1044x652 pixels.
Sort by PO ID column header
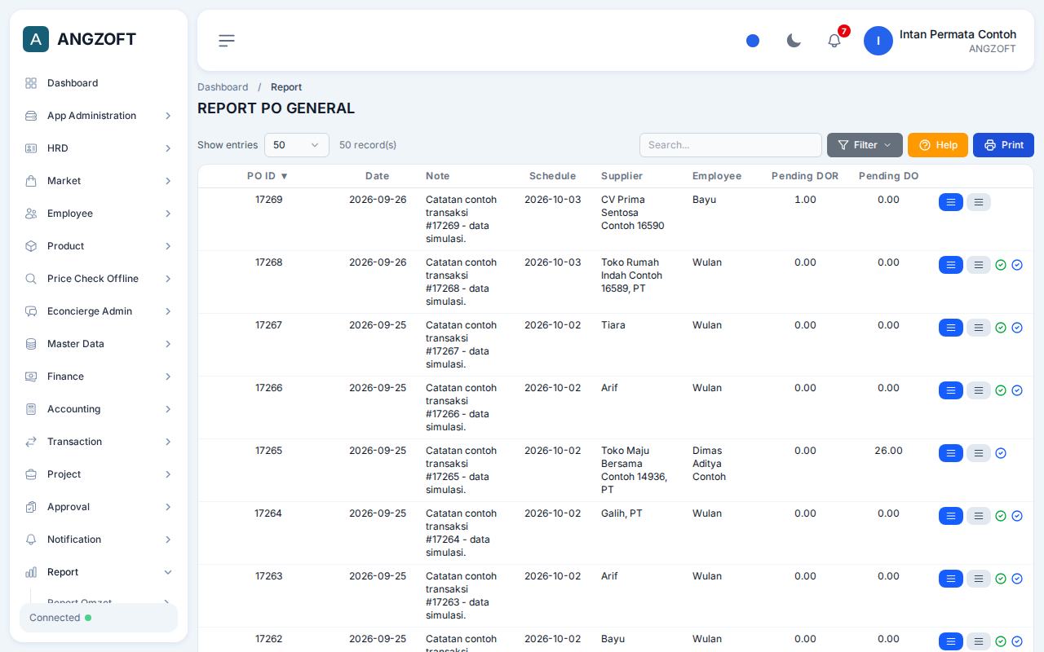point(268,176)
